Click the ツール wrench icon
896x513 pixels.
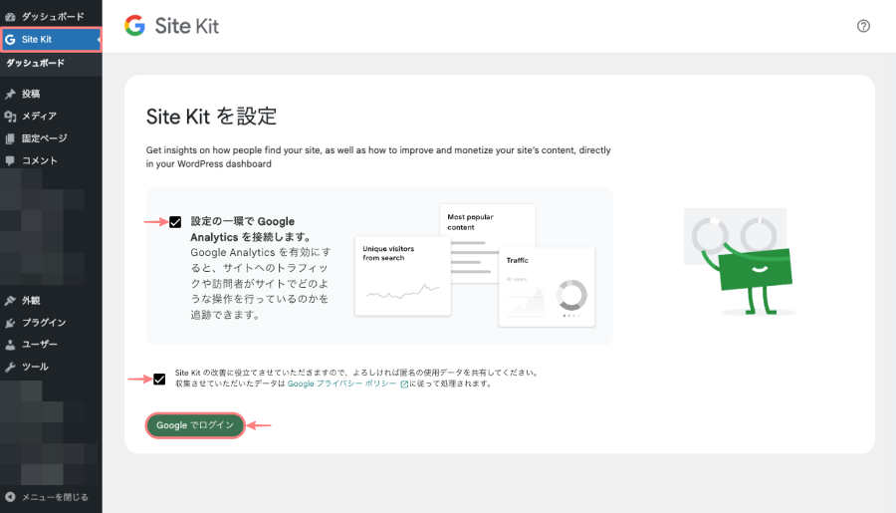coord(10,367)
